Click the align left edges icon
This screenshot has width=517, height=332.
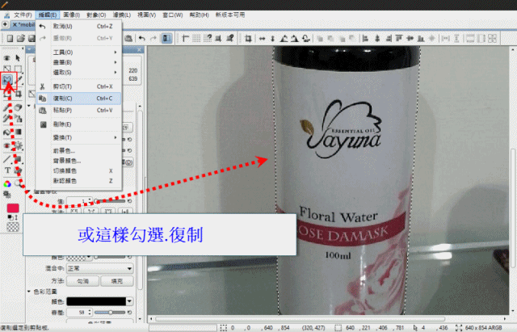365,39
